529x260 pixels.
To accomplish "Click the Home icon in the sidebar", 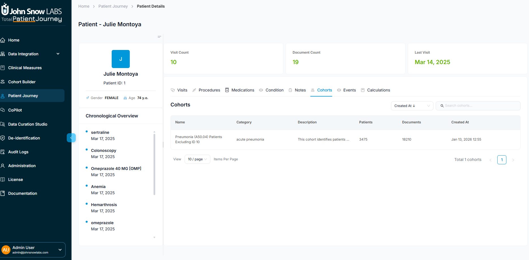I will [x=3, y=40].
